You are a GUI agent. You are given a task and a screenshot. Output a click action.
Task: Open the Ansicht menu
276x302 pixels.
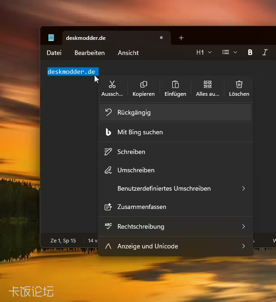pyautogui.click(x=128, y=53)
